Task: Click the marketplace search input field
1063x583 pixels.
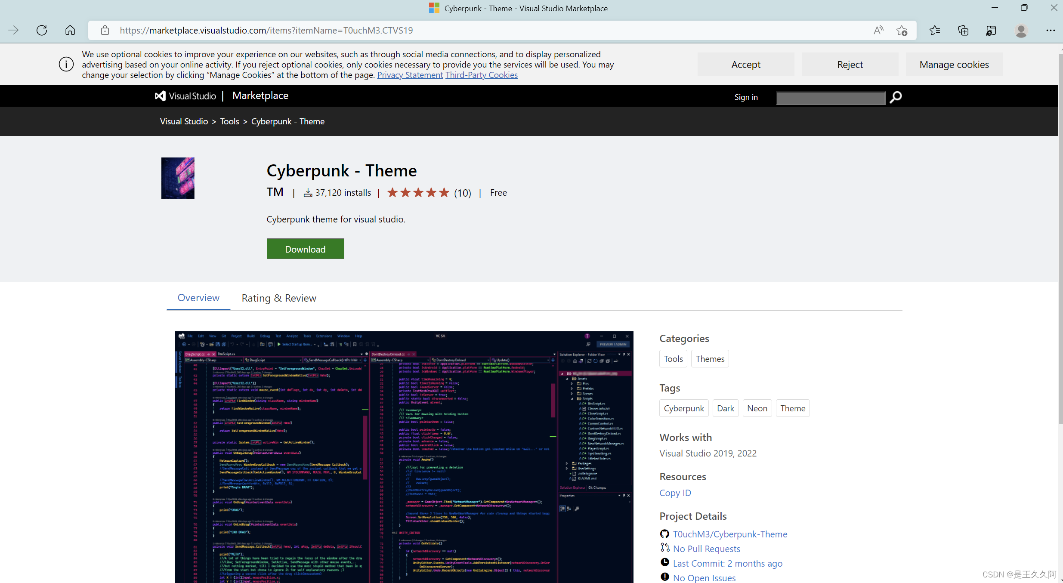Action: coord(830,98)
